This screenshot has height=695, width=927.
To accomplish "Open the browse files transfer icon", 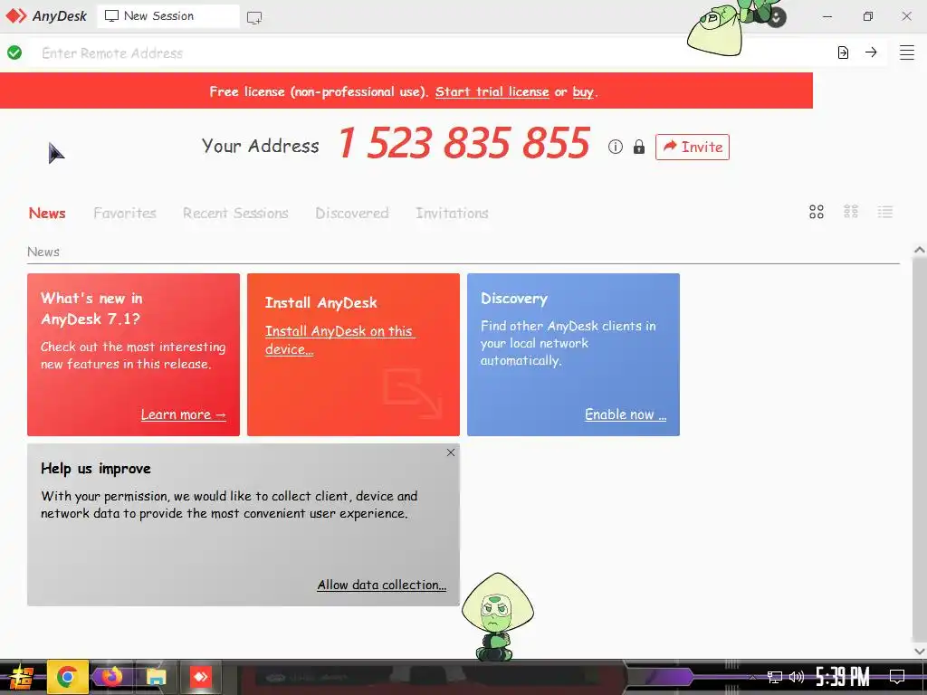I will (843, 52).
